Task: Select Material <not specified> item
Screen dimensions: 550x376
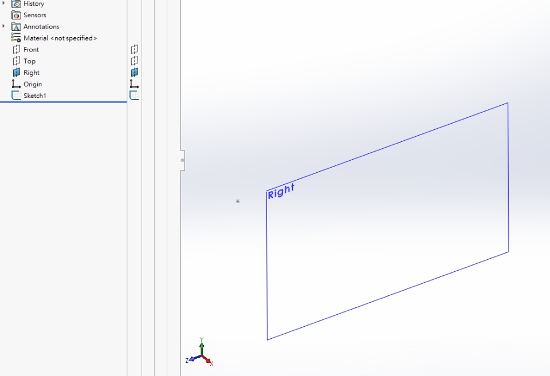Action: point(60,38)
